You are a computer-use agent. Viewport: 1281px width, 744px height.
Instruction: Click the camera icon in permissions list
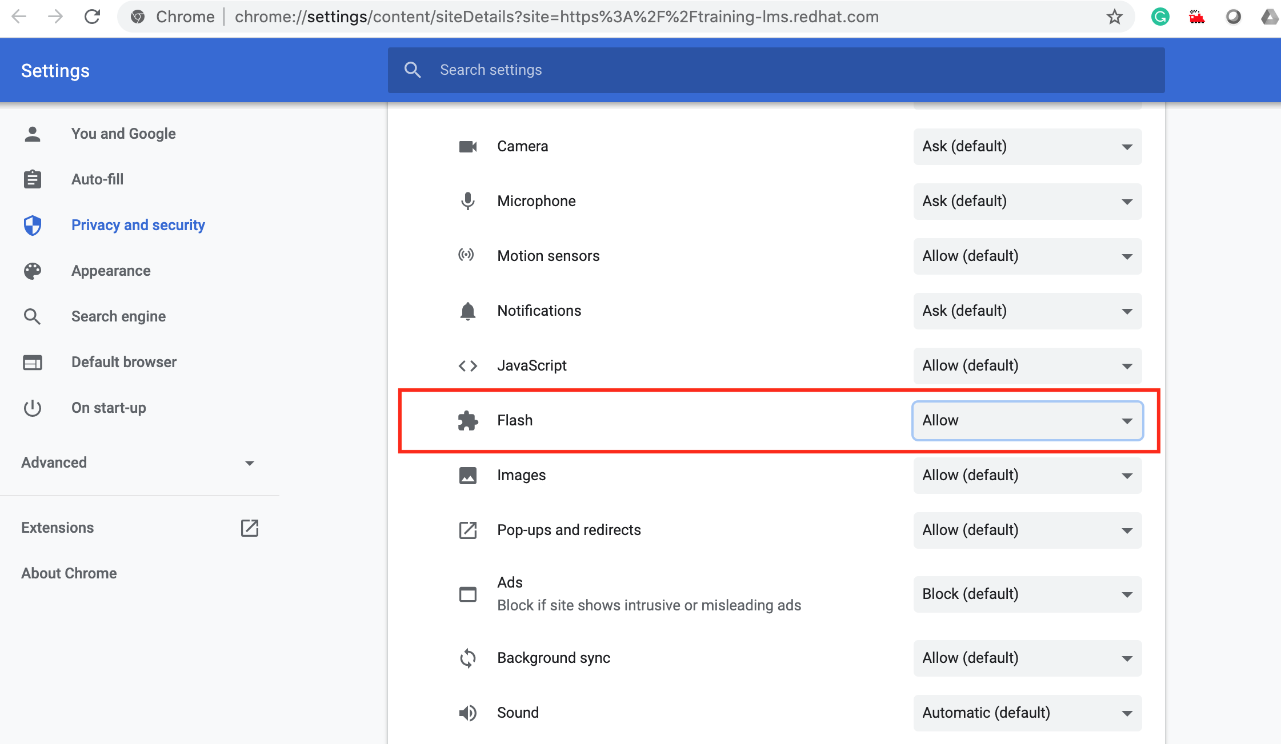click(x=468, y=147)
